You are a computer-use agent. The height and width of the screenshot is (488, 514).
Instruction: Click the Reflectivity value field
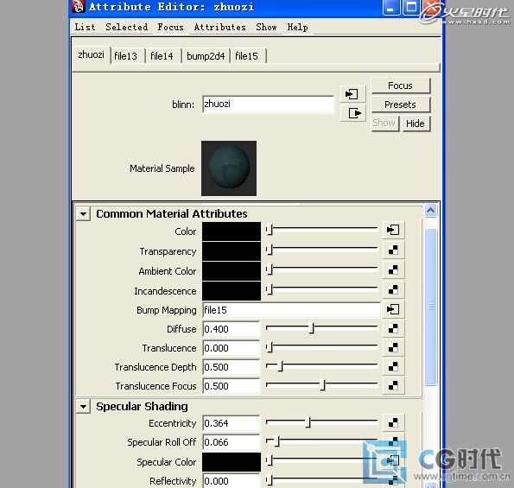click(x=232, y=481)
